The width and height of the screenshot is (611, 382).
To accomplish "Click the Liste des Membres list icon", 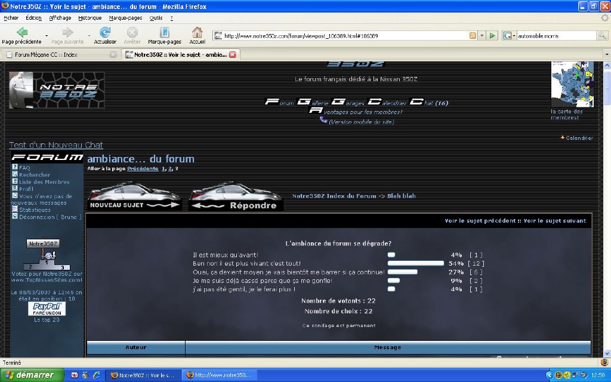I will coord(15,181).
